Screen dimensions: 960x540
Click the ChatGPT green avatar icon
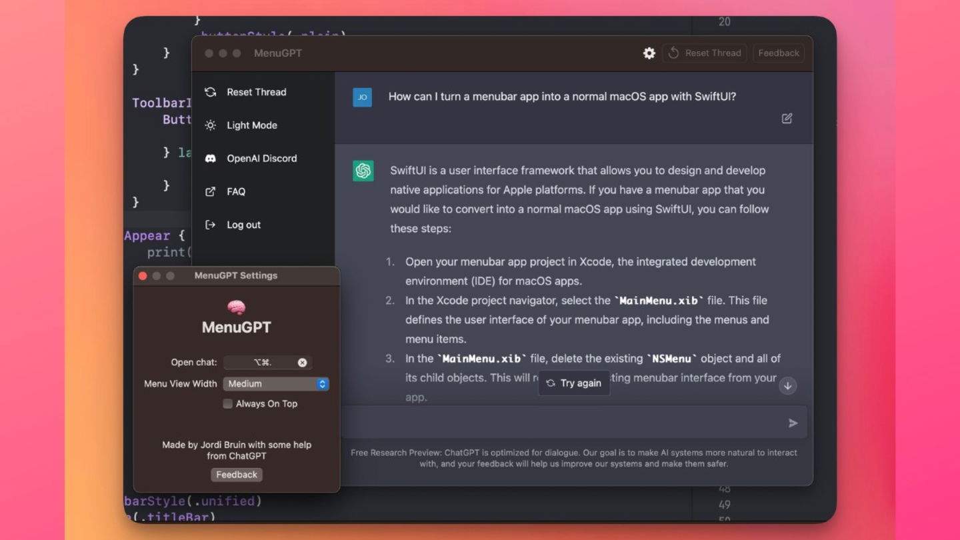pyautogui.click(x=363, y=171)
